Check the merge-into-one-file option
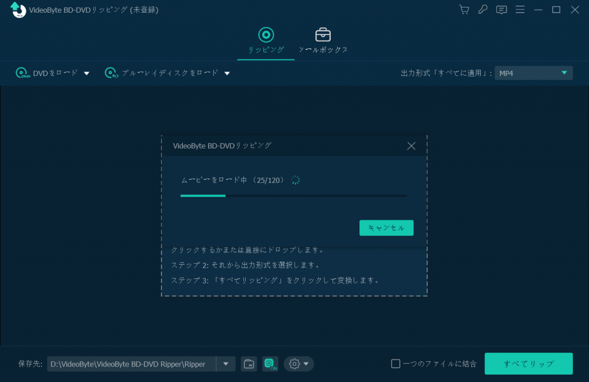 coord(396,364)
